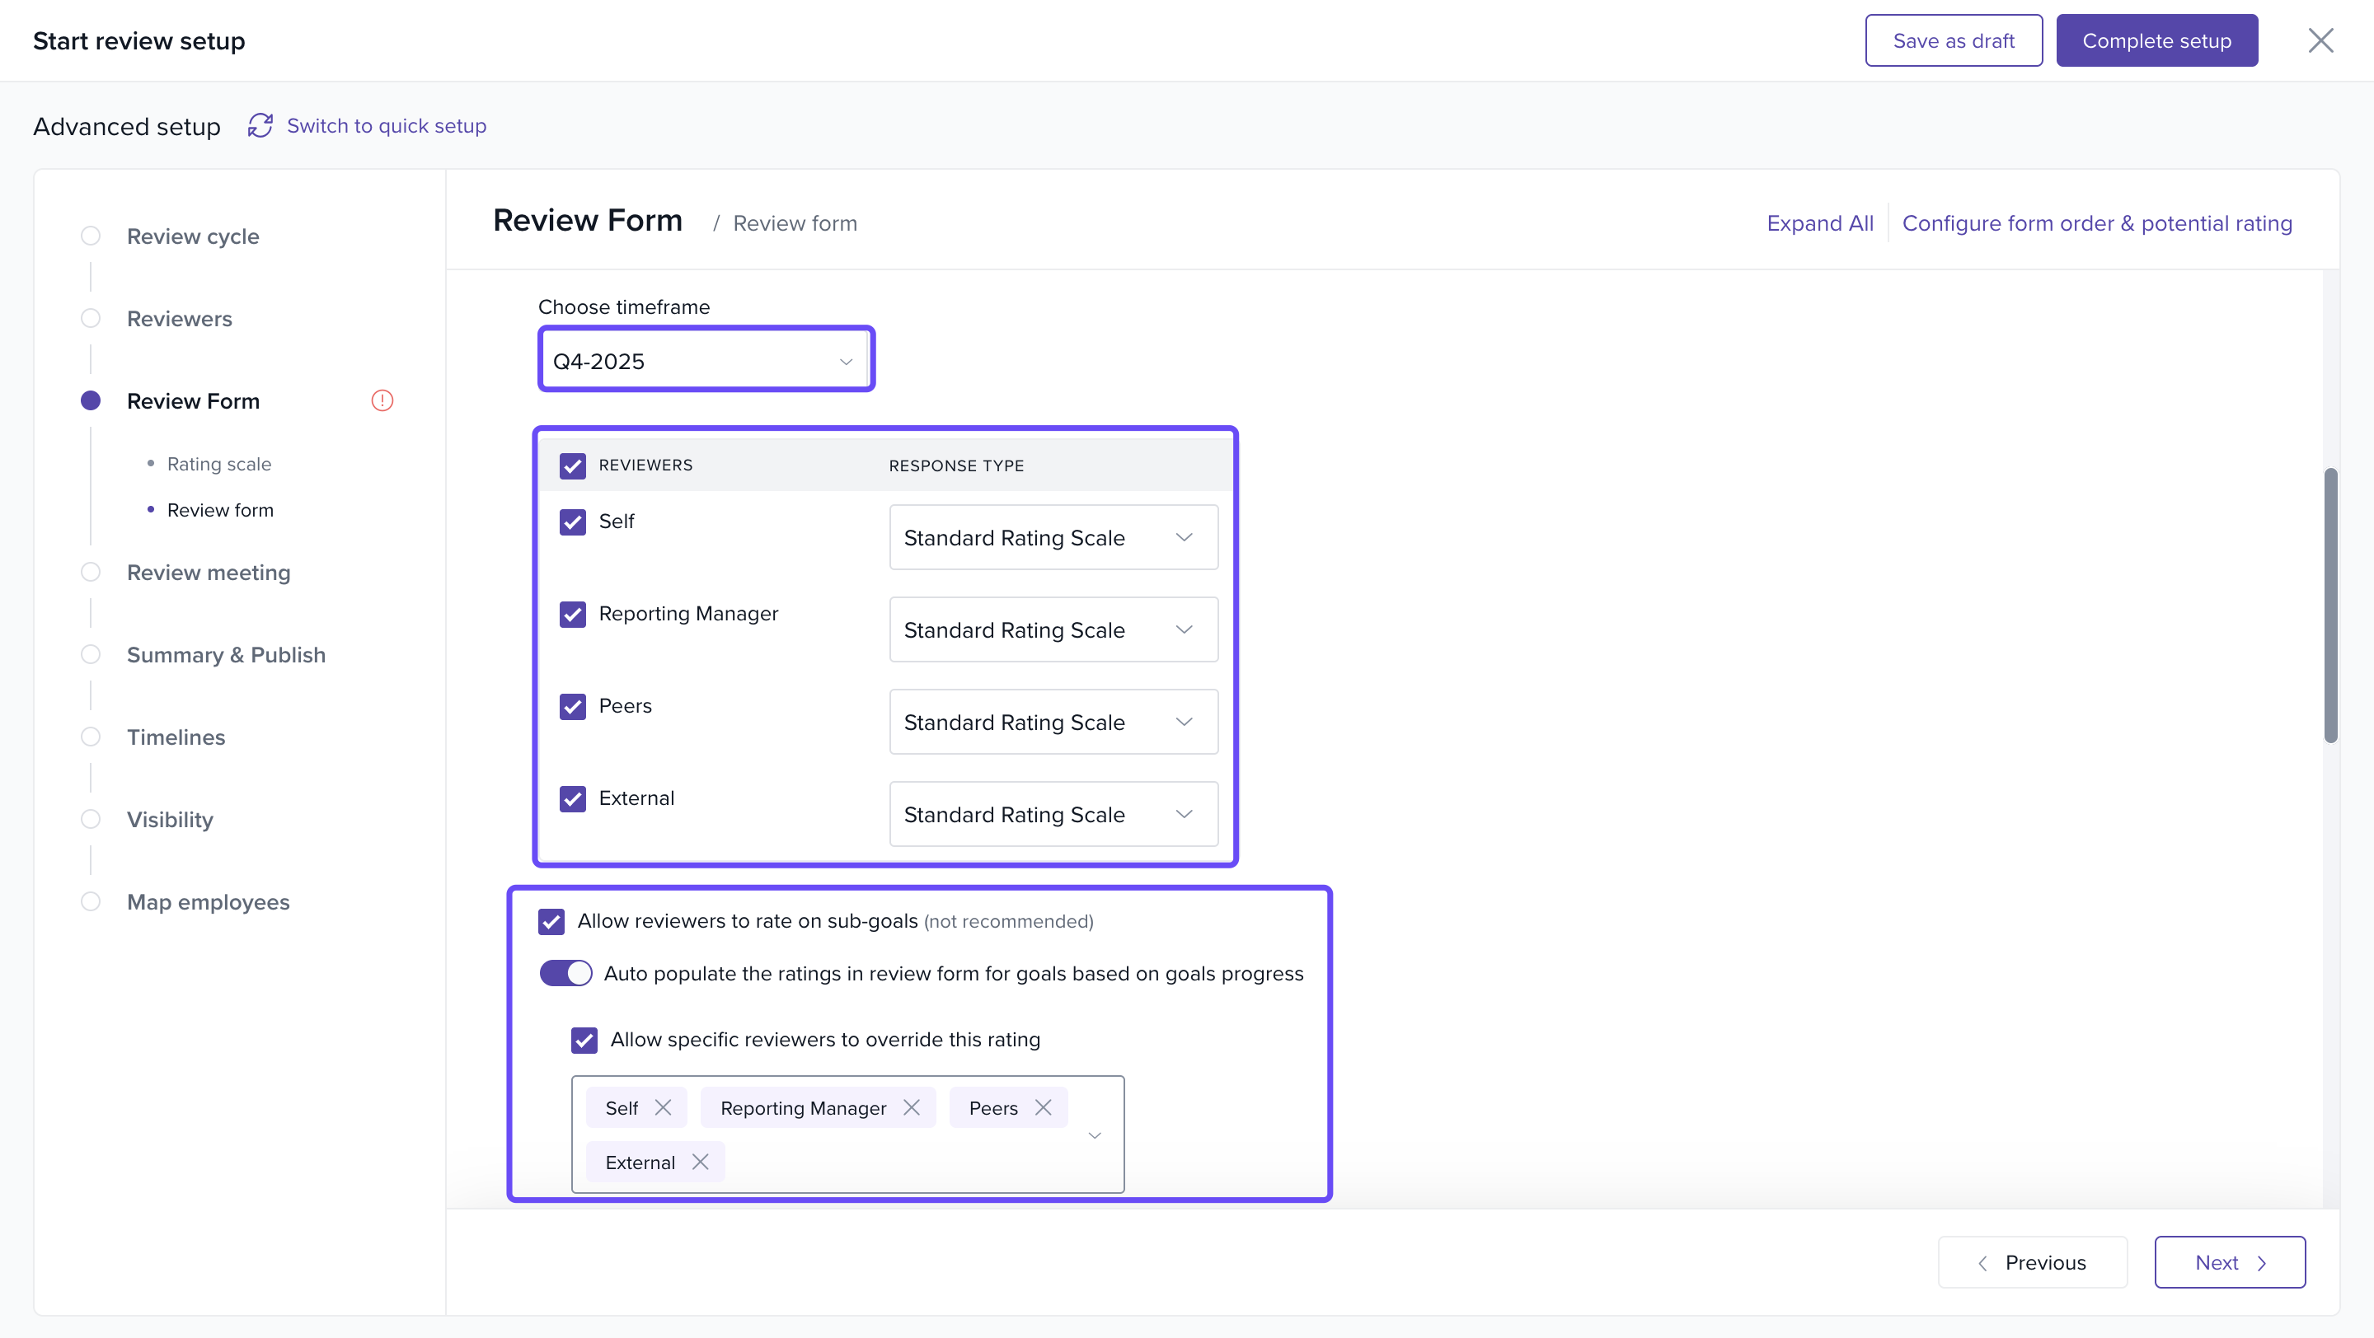Image resolution: width=2374 pixels, height=1338 pixels.
Task: Open Reporting Manager response type dropdown
Action: pyautogui.click(x=1053, y=629)
